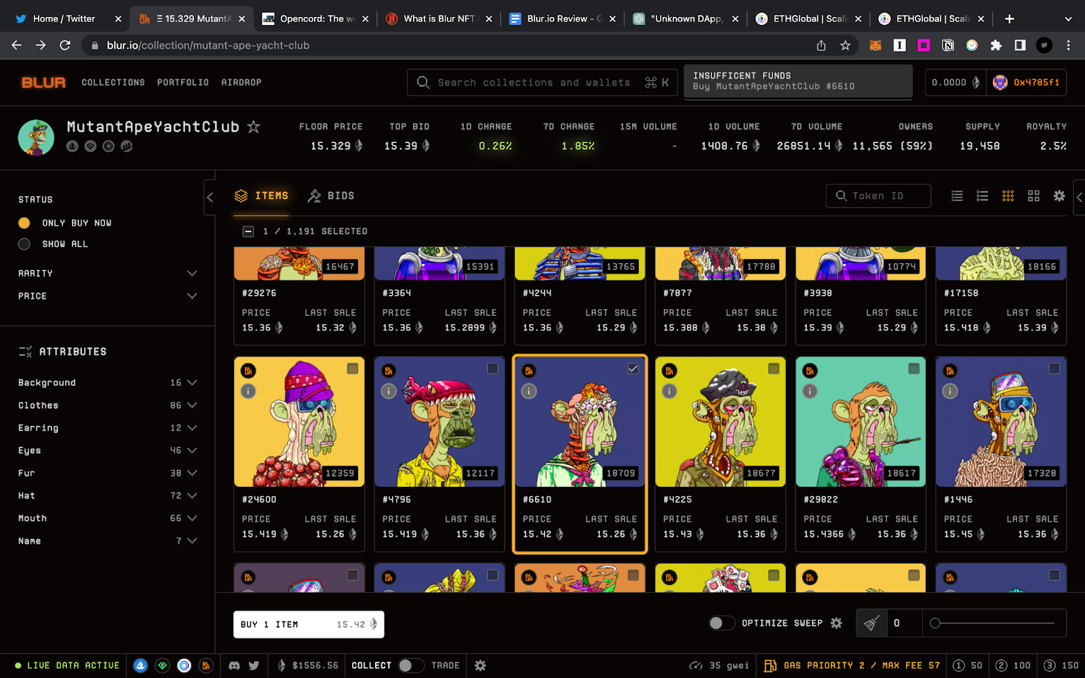
Task: Expand the Rarity filter
Action: pos(107,273)
